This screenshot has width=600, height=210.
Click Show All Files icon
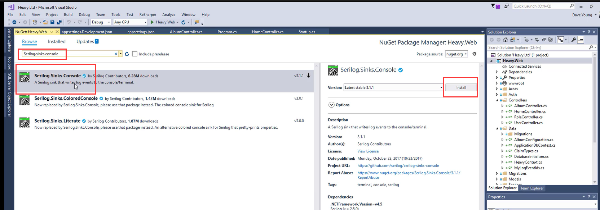click(x=551, y=40)
